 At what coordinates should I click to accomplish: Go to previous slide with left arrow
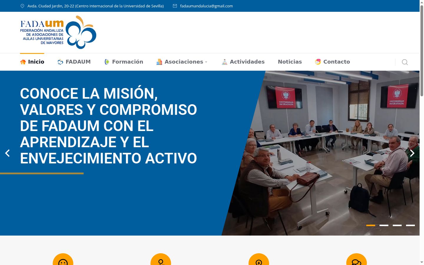[7, 153]
